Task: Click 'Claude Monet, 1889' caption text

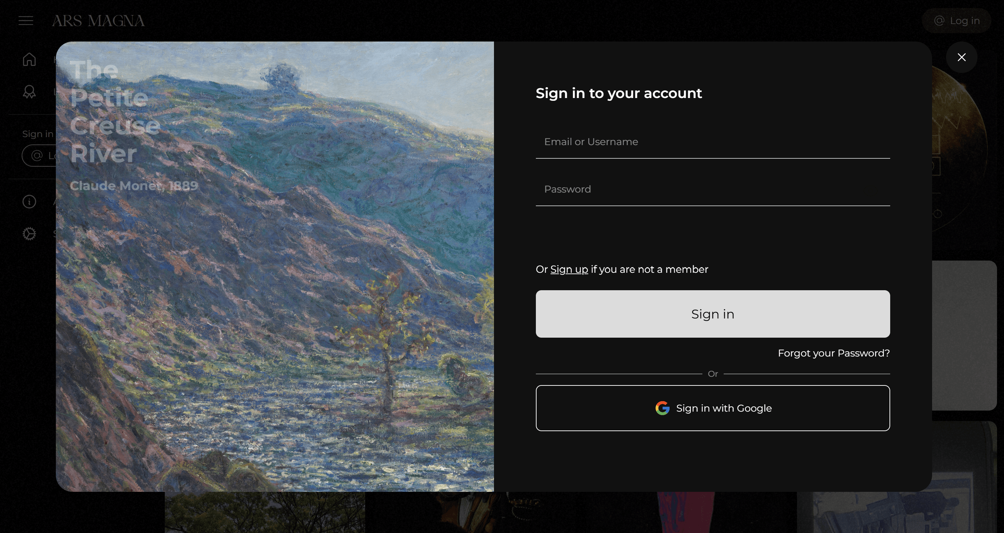Action: 134,186
